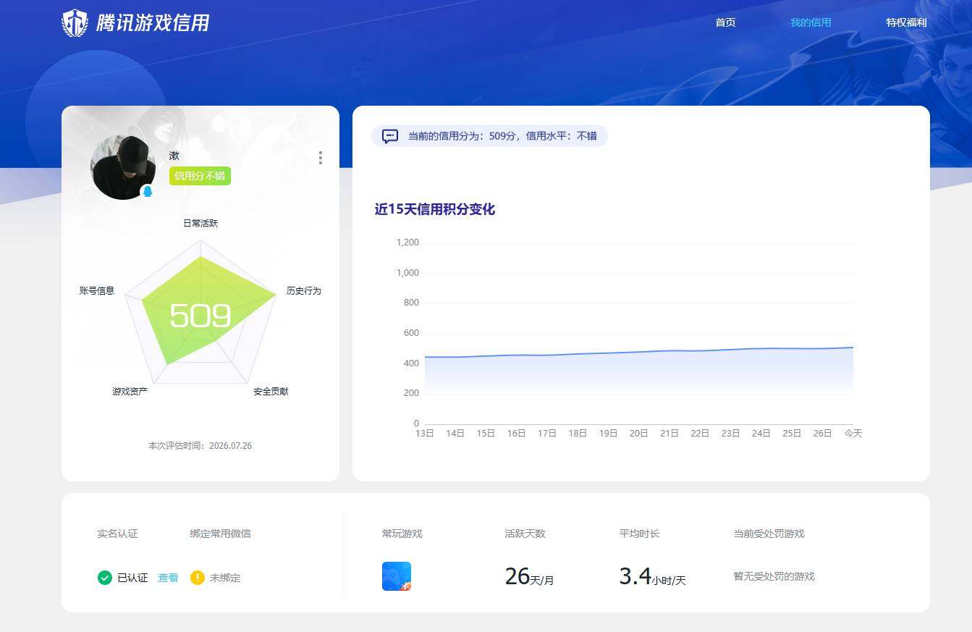Click the 平均时长 label
This screenshot has width=972, height=632.
(640, 534)
